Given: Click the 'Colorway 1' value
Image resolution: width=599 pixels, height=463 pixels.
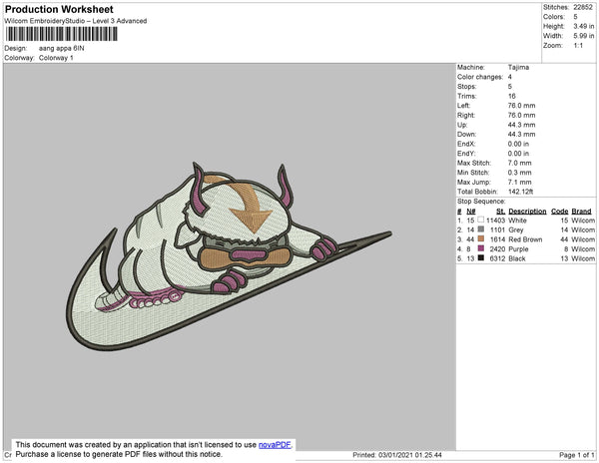Looking at the screenshot, I should pos(56,58).
